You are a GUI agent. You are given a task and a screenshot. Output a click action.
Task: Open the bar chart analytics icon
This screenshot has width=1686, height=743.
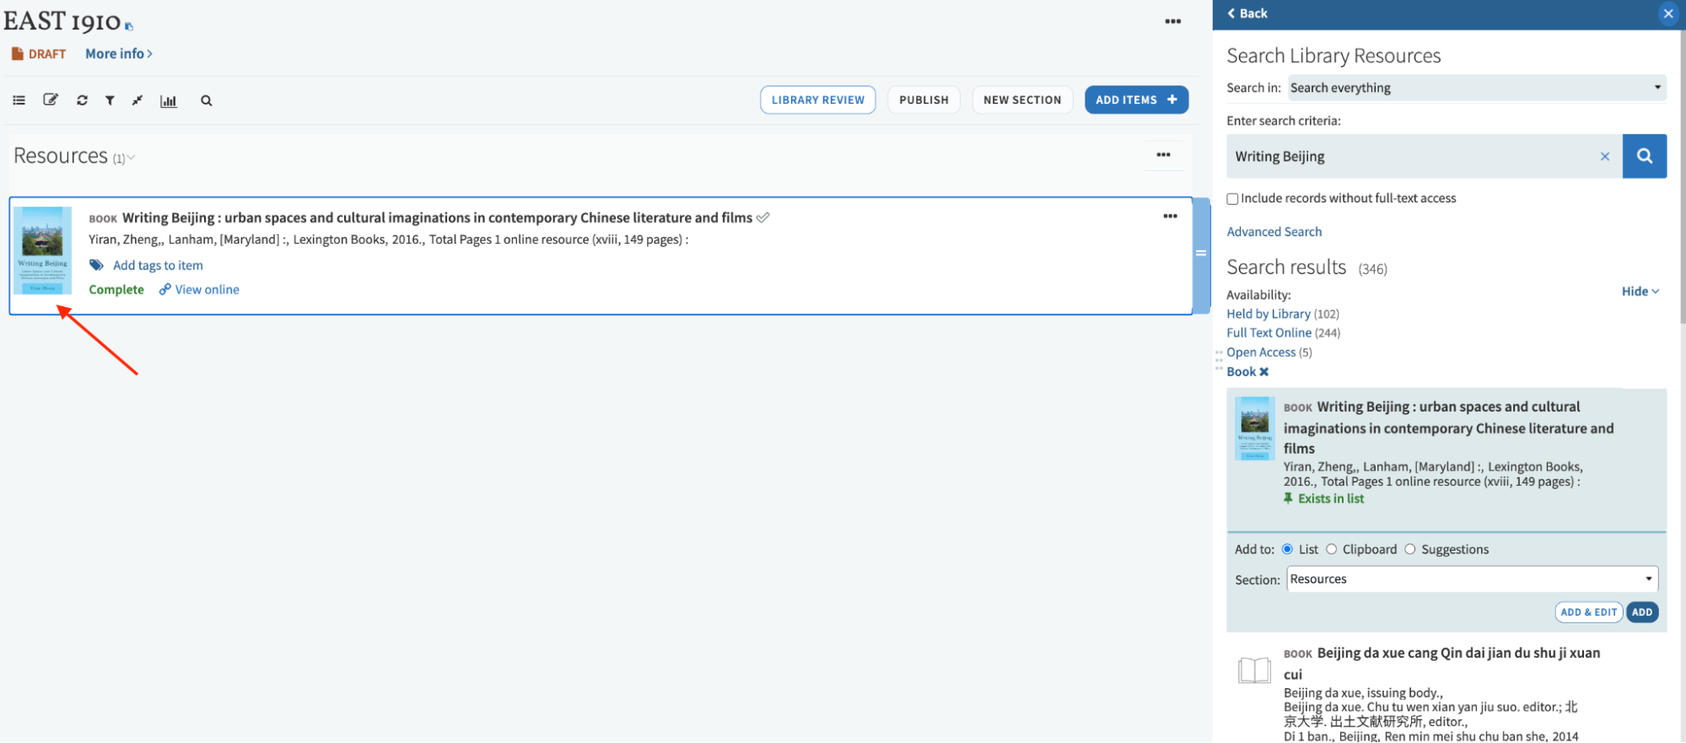pos(169,101)
